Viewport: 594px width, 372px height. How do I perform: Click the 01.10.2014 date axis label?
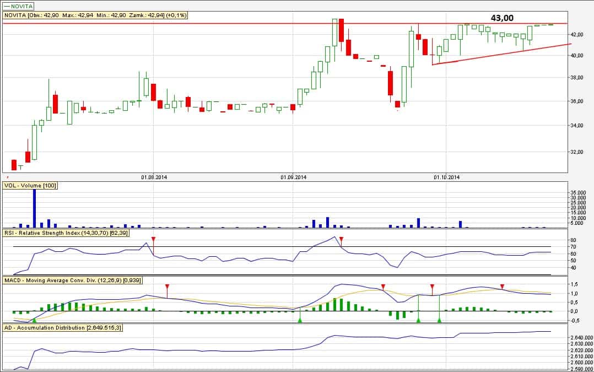click(446, 177)
